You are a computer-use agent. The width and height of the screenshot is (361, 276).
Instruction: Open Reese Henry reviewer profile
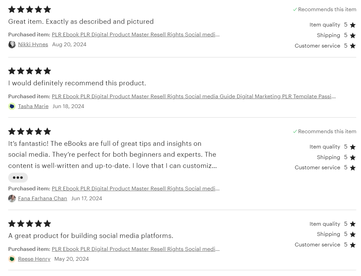34,259
